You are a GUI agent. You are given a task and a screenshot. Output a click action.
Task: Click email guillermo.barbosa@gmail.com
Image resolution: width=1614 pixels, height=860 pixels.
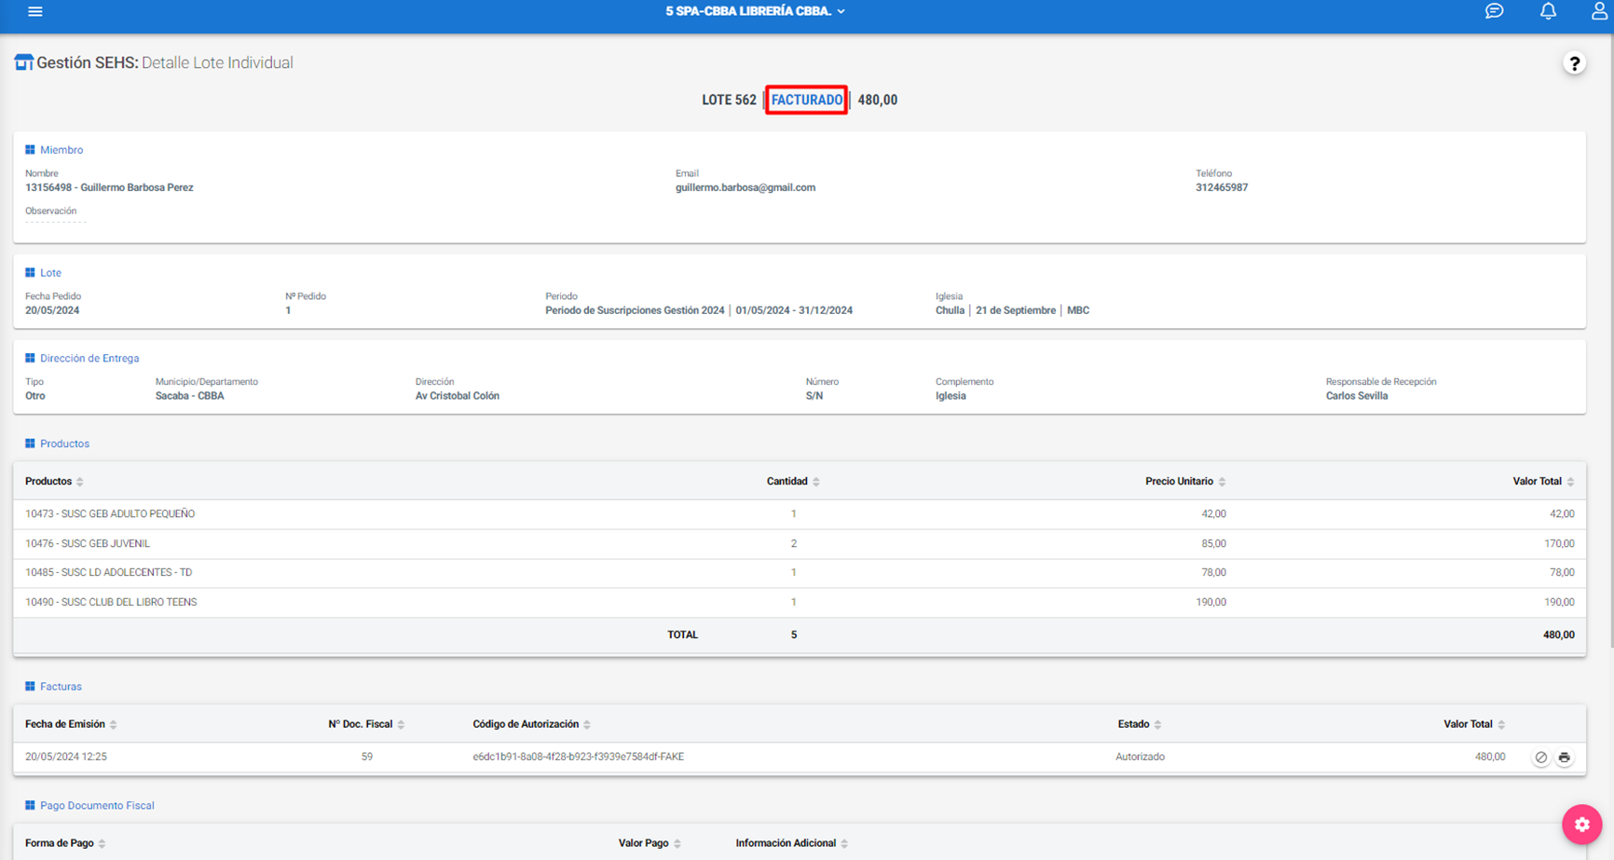(x=745, y=188)
